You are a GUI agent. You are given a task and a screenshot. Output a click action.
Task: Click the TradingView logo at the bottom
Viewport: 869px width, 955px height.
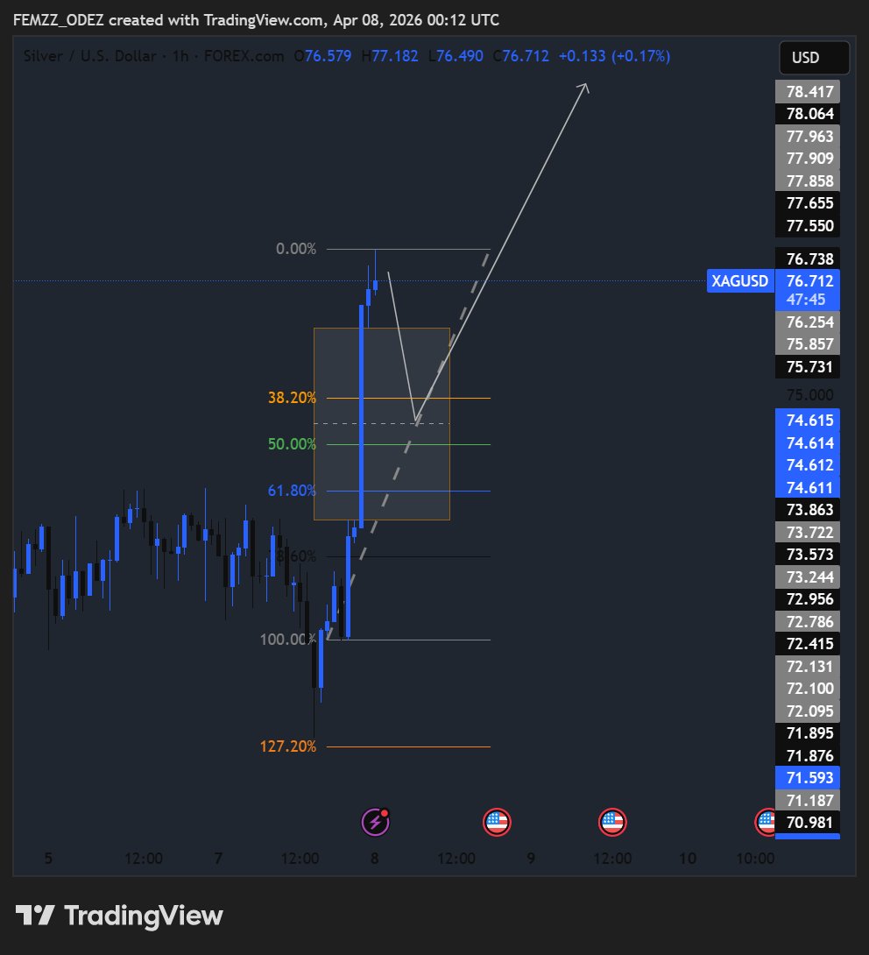coord(119,916)
